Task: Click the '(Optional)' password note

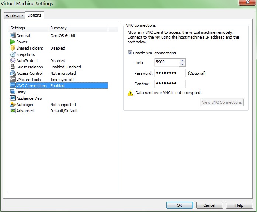Action: pos(197,73)
